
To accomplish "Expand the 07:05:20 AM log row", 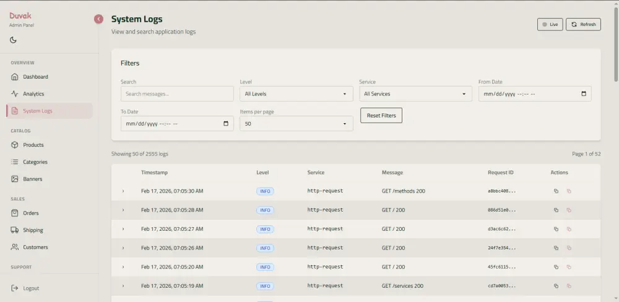I will point(123,267).
